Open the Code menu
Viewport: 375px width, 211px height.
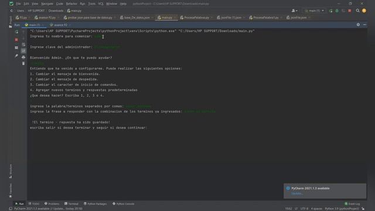pyautogui.click(x=60, y=4)
